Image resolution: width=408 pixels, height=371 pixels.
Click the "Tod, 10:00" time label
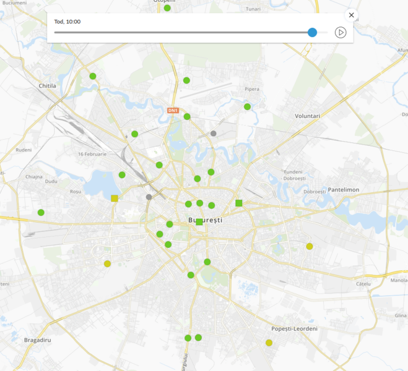[67, 22]
